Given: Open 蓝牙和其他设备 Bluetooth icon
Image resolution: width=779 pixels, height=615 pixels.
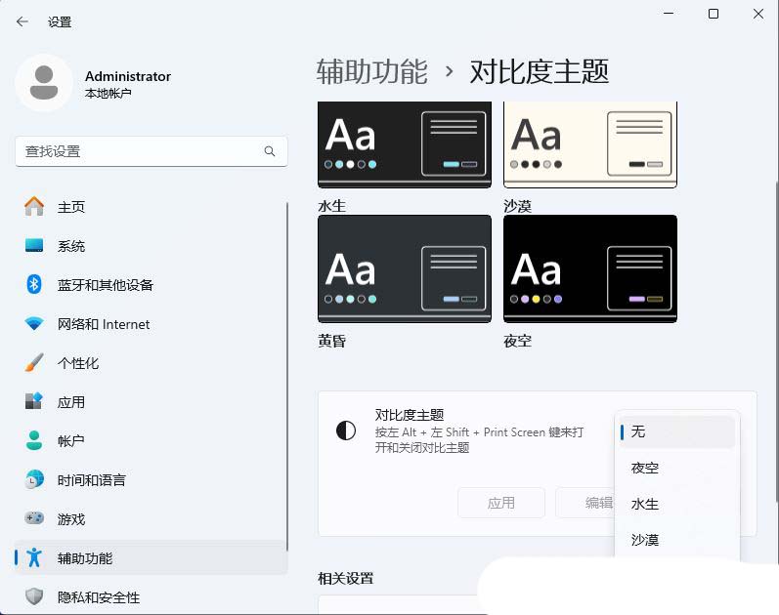Looking at the screenshot, I should (34, 285).
